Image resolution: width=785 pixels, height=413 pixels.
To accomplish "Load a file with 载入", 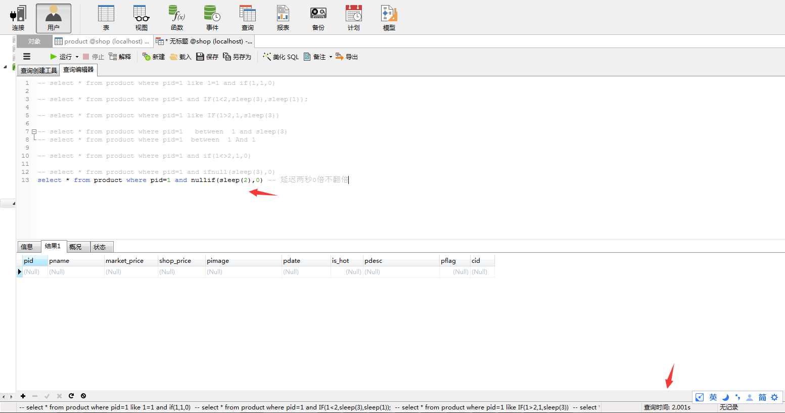I will point(180,57).
